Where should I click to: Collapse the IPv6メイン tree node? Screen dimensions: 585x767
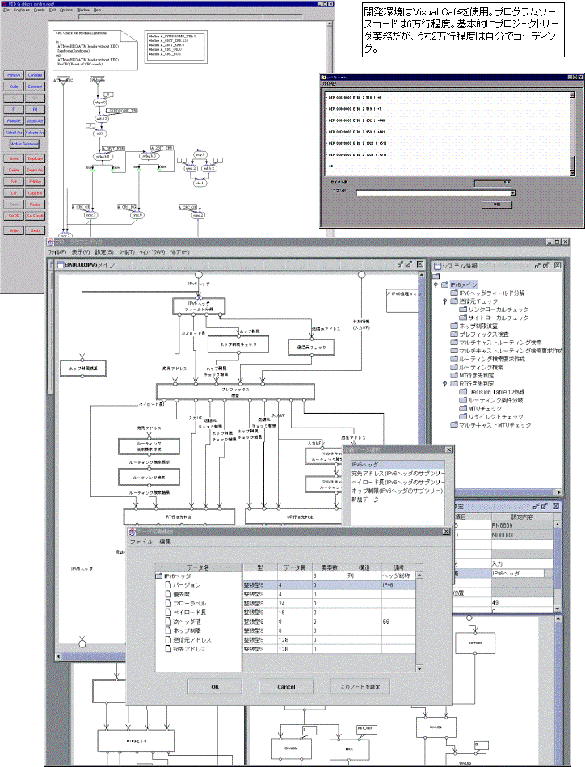click(x=436, y=284)
